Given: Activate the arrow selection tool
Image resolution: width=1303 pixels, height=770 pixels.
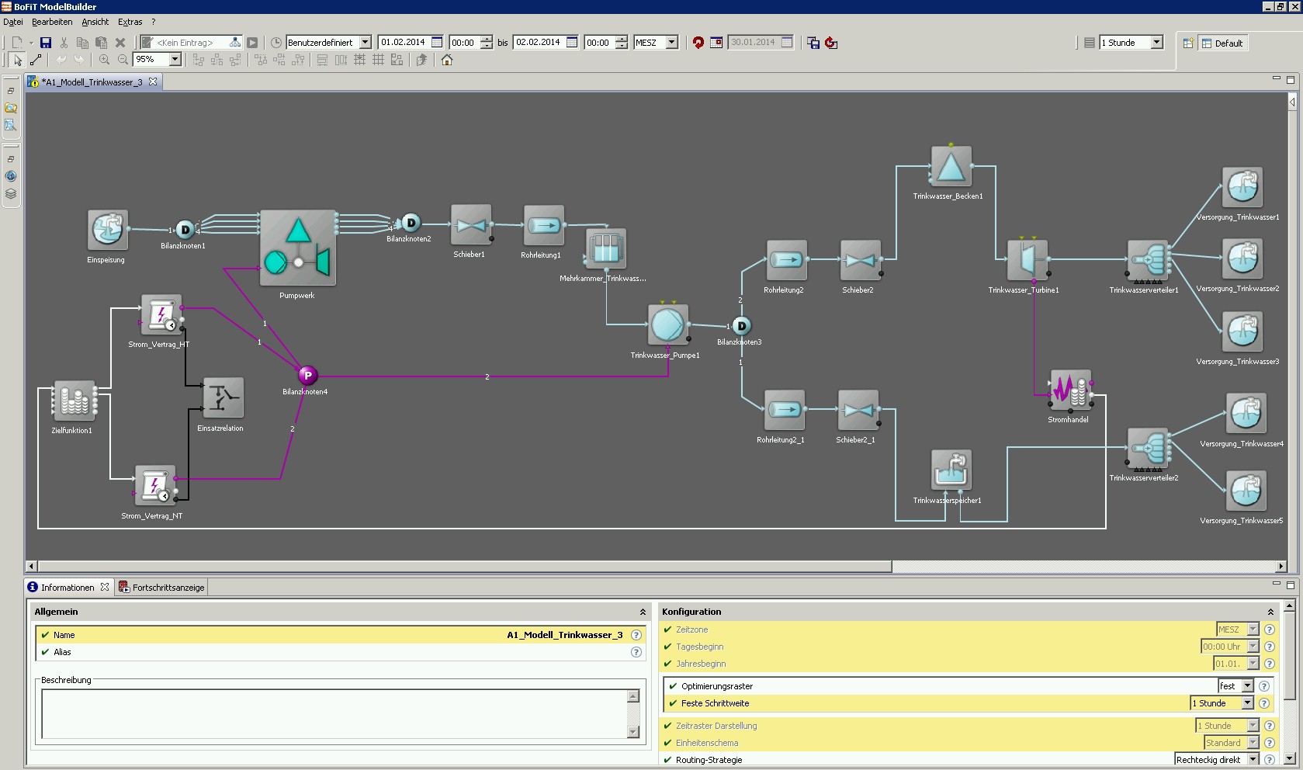Looking at the screenshot, I should tap(18, 60).
